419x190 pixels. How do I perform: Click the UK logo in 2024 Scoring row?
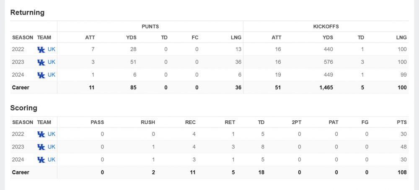click(41, 160)
